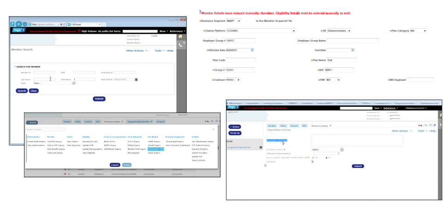Image resolution: width=445 pixels, height=204 pixels.
Task: Click the Plan Code input field
Action: click(x=241, y=60)
